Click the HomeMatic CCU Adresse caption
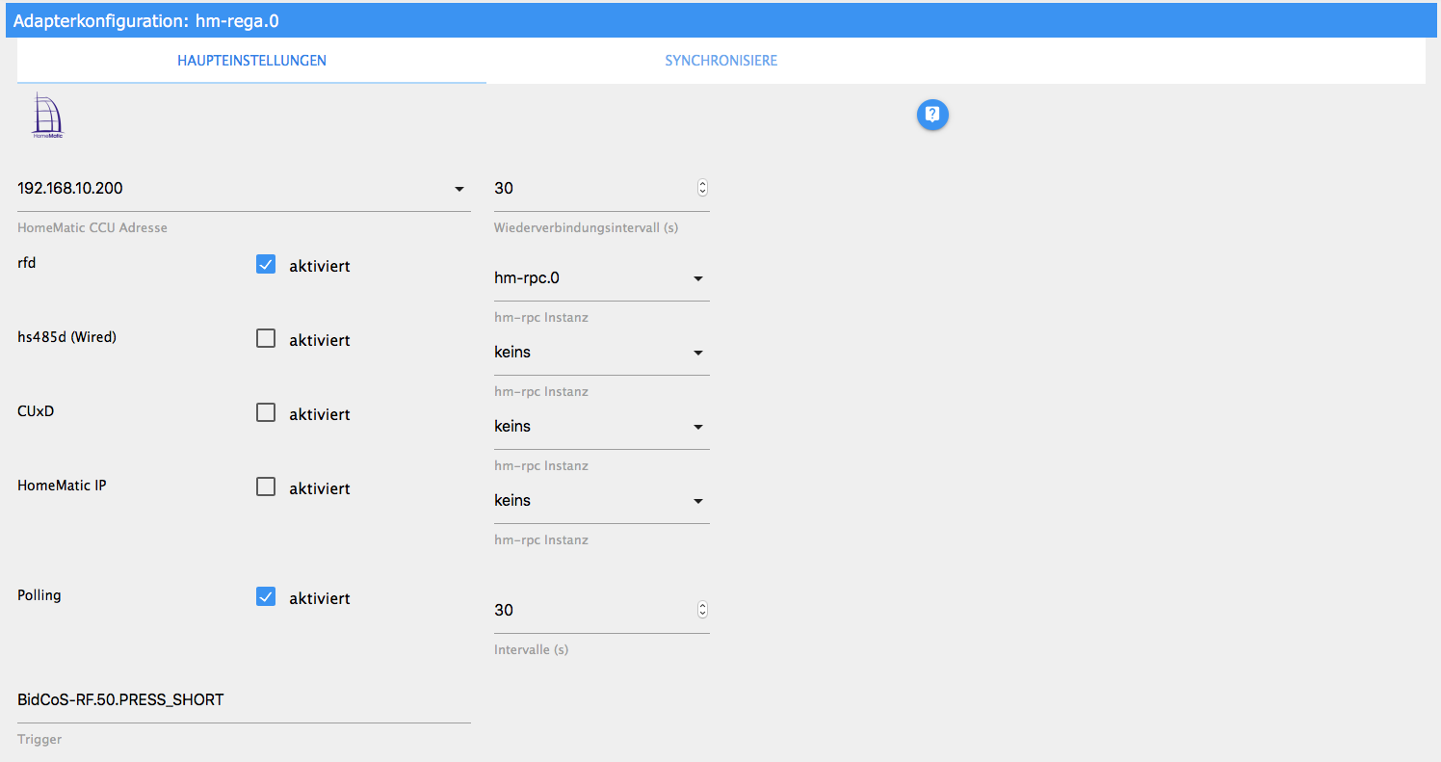 pyautogui.click(x=92, y=228)
